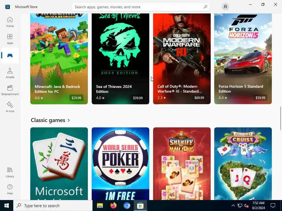Screen dimensions: 282x211
Task: Click the Classic games heading link
Action: [48, 120]
